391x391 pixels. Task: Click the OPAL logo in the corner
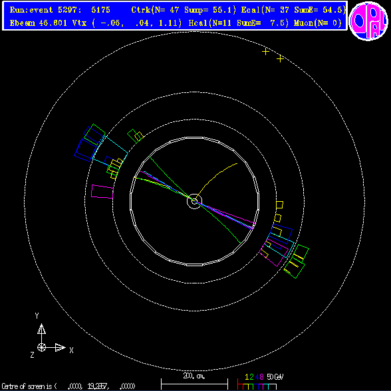(x=369, y=21)
